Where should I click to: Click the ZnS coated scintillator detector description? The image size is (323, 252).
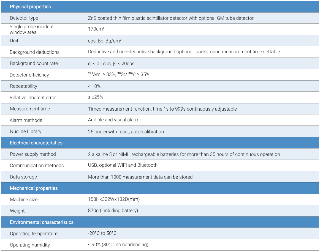click(x=171, y=18)
